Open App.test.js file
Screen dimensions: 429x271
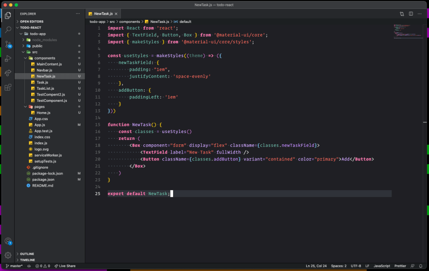click(x=50, y=131)
